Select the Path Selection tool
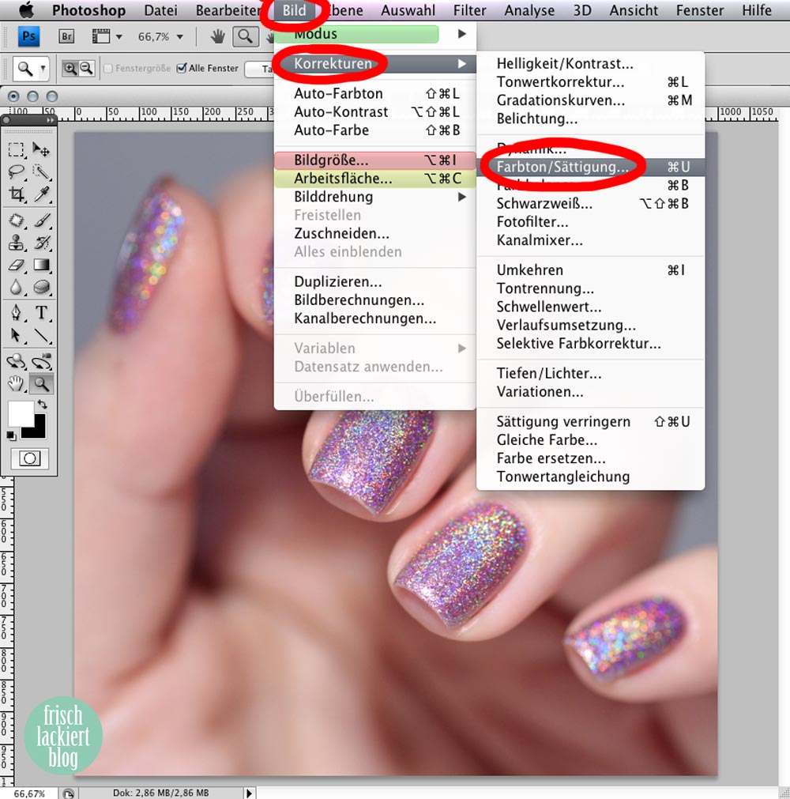Image resolution: width=790 pixels, height=799 pixels. [x=17, y=335]
